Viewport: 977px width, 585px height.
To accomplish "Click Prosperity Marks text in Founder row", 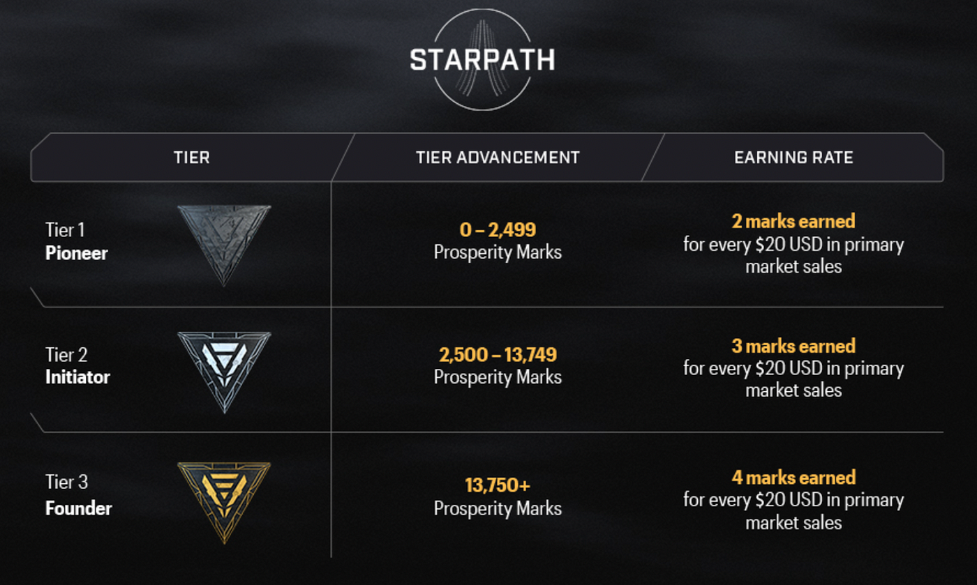I will pos(498,508).
